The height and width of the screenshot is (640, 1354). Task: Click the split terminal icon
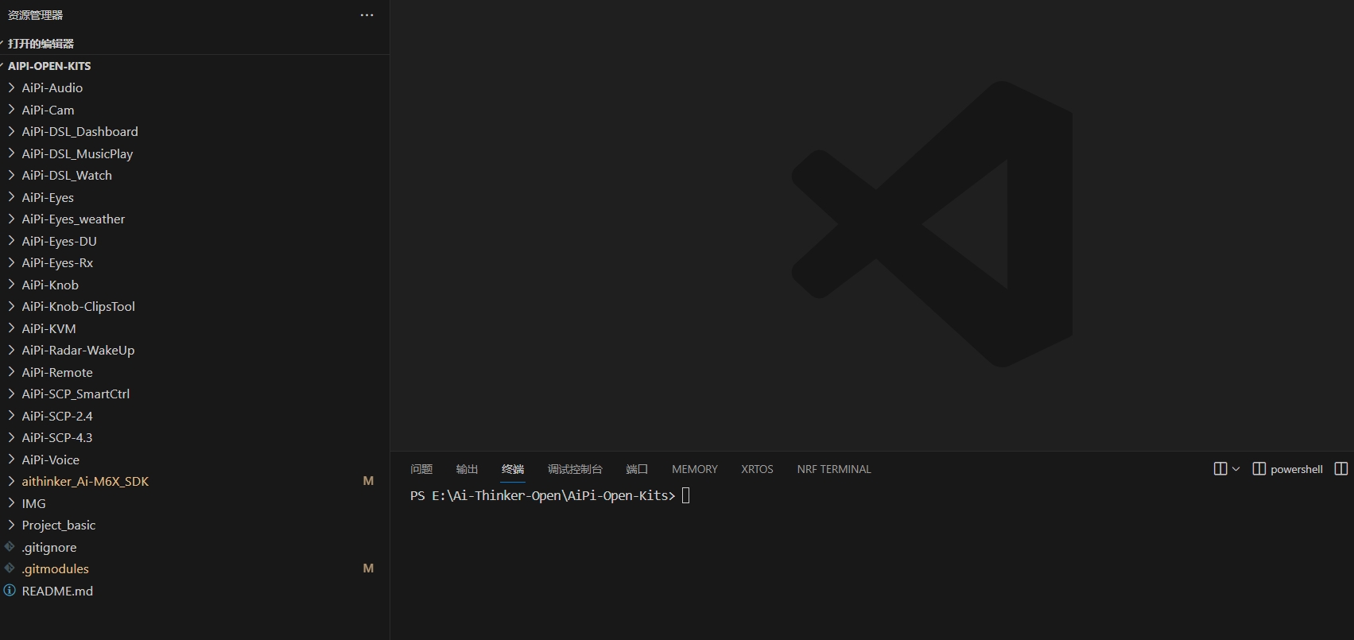[x=1220, y=469]
